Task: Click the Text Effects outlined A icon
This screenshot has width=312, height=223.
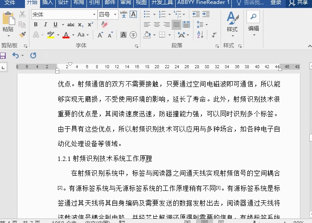Action: [36, 35]
